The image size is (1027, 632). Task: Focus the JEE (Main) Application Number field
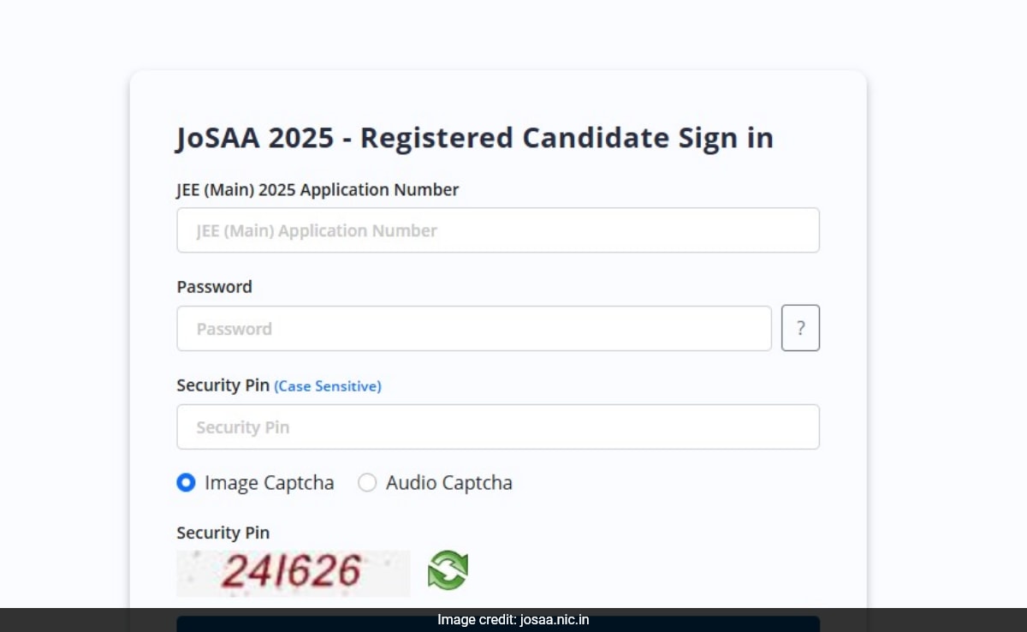click(x=498, y=230)
